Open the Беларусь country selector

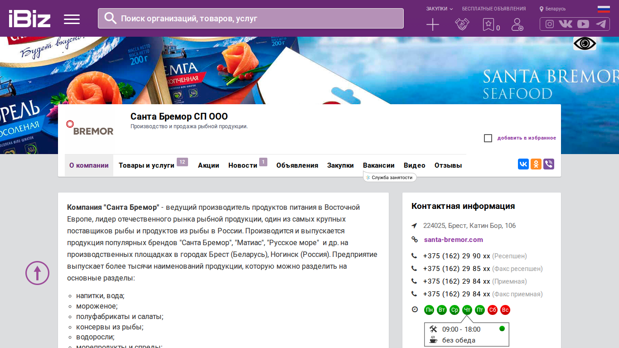tap(552, 9)
